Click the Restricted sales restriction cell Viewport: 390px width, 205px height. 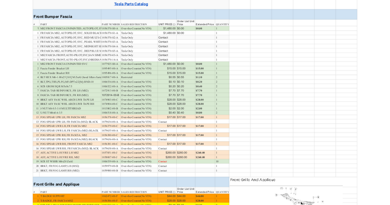pos(139,77)
